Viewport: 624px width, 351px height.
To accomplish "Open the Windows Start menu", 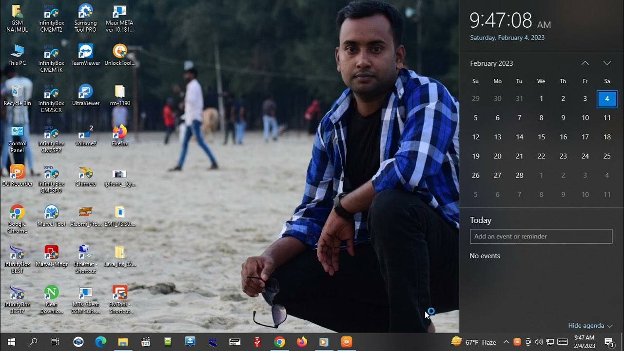I will [12, 342].
